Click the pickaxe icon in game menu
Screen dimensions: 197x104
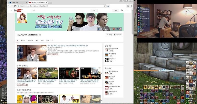pos(187,89)
